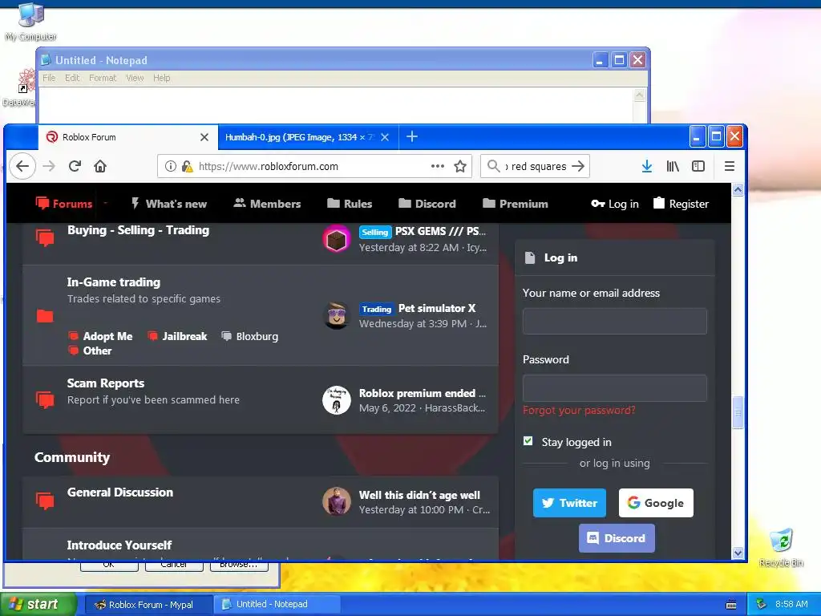The width and height of the screenshot is (821, 616).
Task: Click the Trading tag label
Action: (x=377, y=309)
